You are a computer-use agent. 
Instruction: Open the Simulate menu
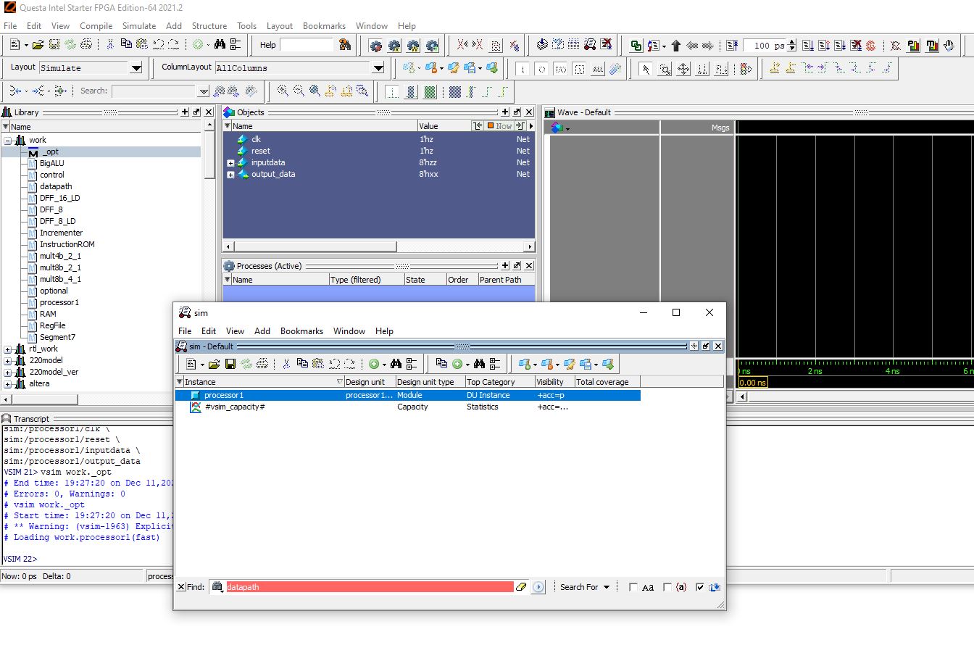pos(138,26)
